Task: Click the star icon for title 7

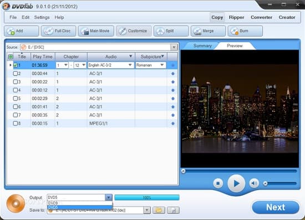Action: coord(172,115)
